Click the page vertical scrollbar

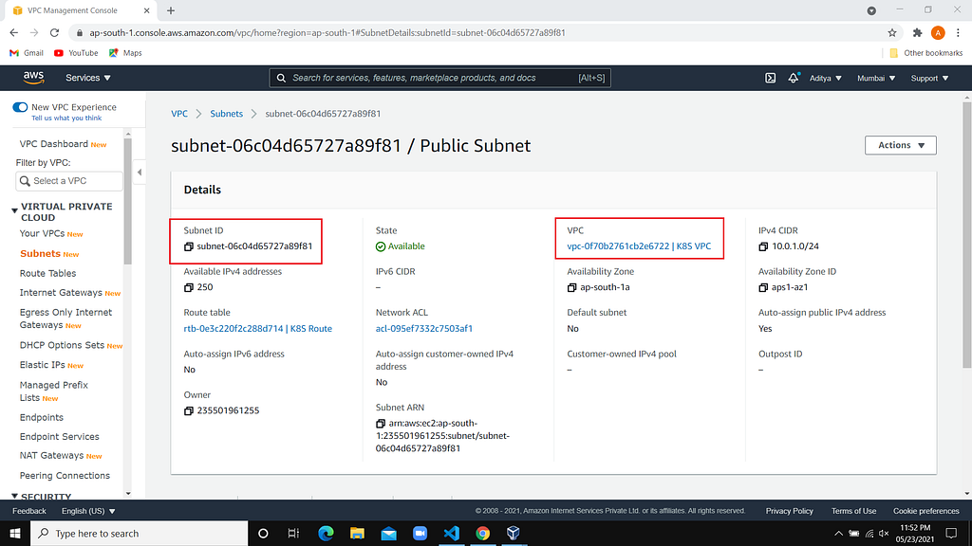(967, 235)
